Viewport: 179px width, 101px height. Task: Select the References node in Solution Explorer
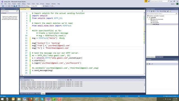pyautogui.click(x=155, y=21)
